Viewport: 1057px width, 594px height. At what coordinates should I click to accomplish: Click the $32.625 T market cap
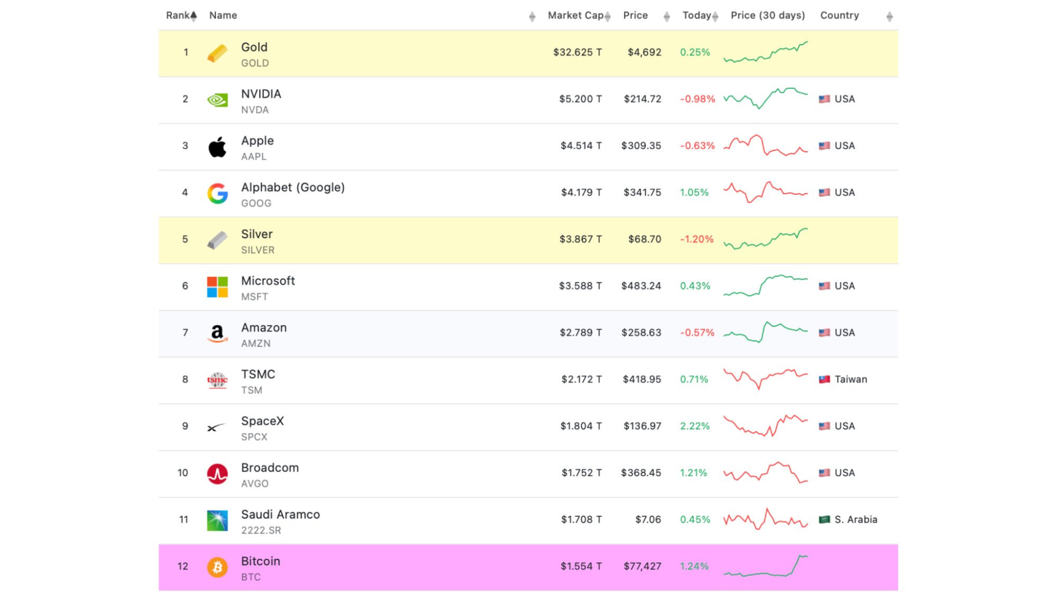click(577, 52)
